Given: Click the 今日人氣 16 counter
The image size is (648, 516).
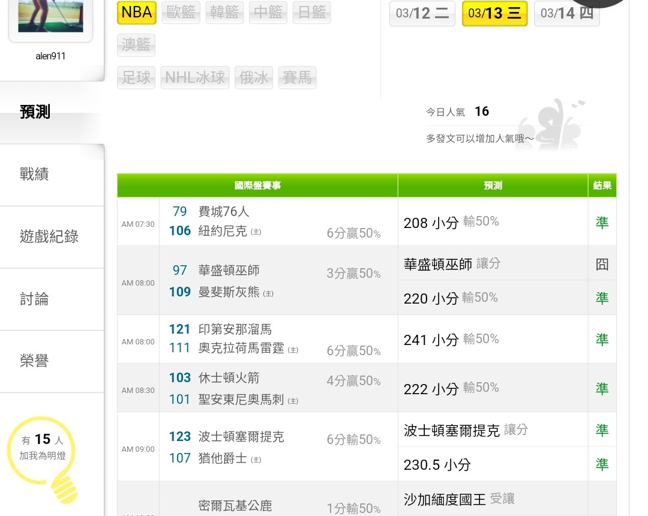Looking at the screenshot, I should [x=457, y=112].
